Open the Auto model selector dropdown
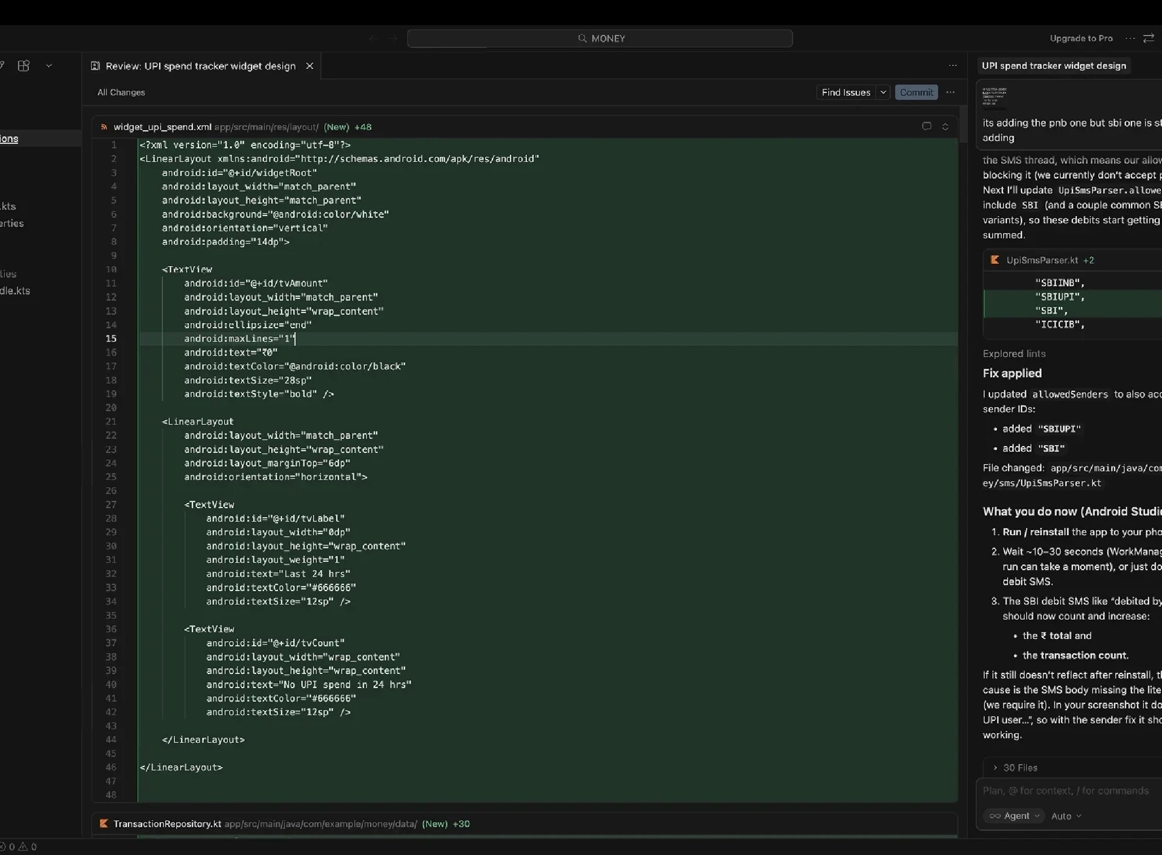Screen dimensions: 1162x855 pyautogui.click(x=1066, y=816)
